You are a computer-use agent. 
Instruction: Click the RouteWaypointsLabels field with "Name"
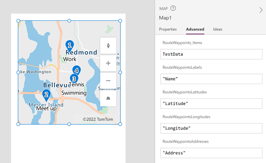point(212,79)
